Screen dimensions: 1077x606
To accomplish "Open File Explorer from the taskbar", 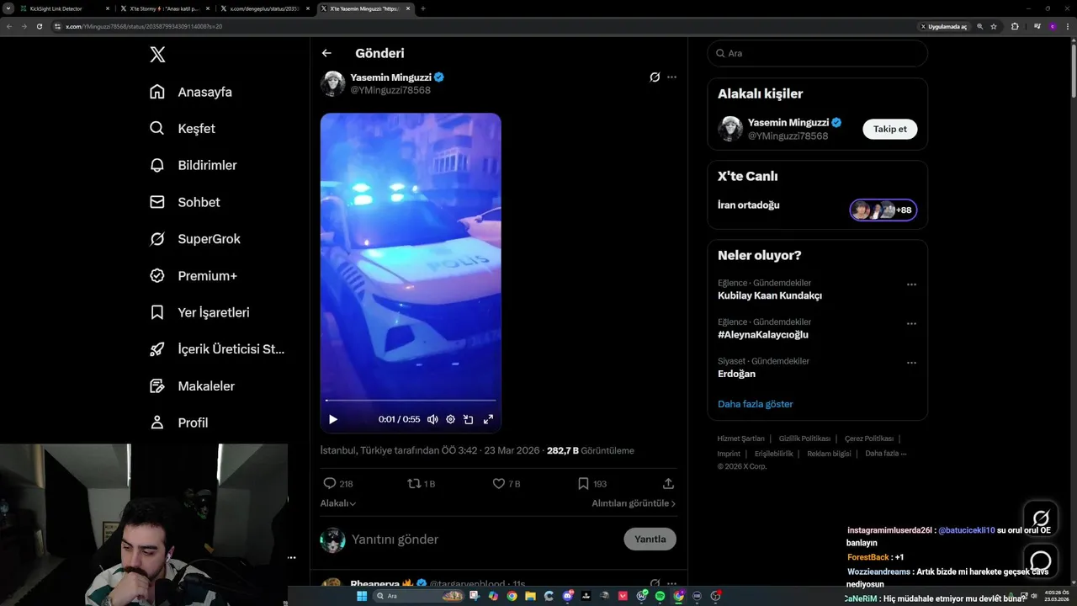I will 530,596.
